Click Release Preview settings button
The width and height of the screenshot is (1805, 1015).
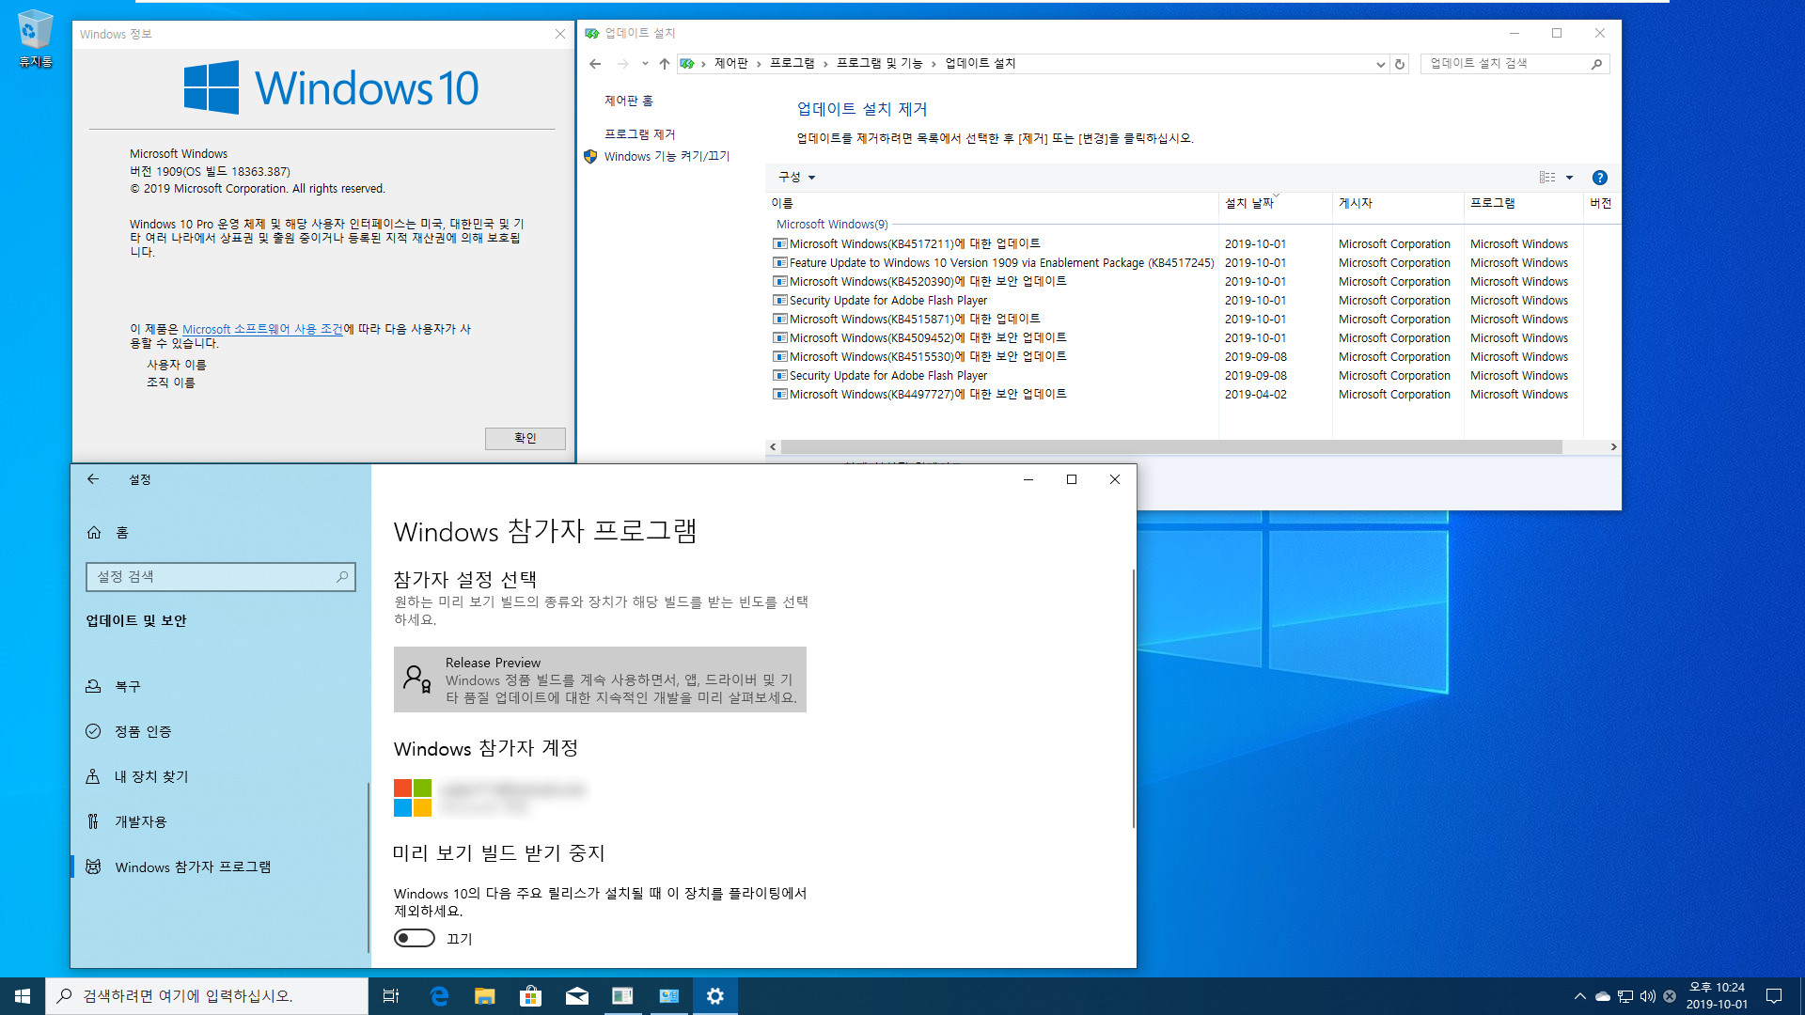pyautogui.click(x=600, y=679)
